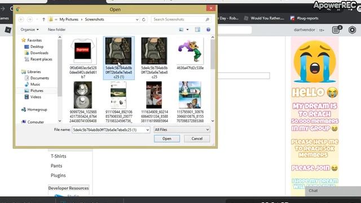Viewport: 361px width, 203px height.
Task: Click the Back arrow in the Open dialog
Action: [21, 19]
